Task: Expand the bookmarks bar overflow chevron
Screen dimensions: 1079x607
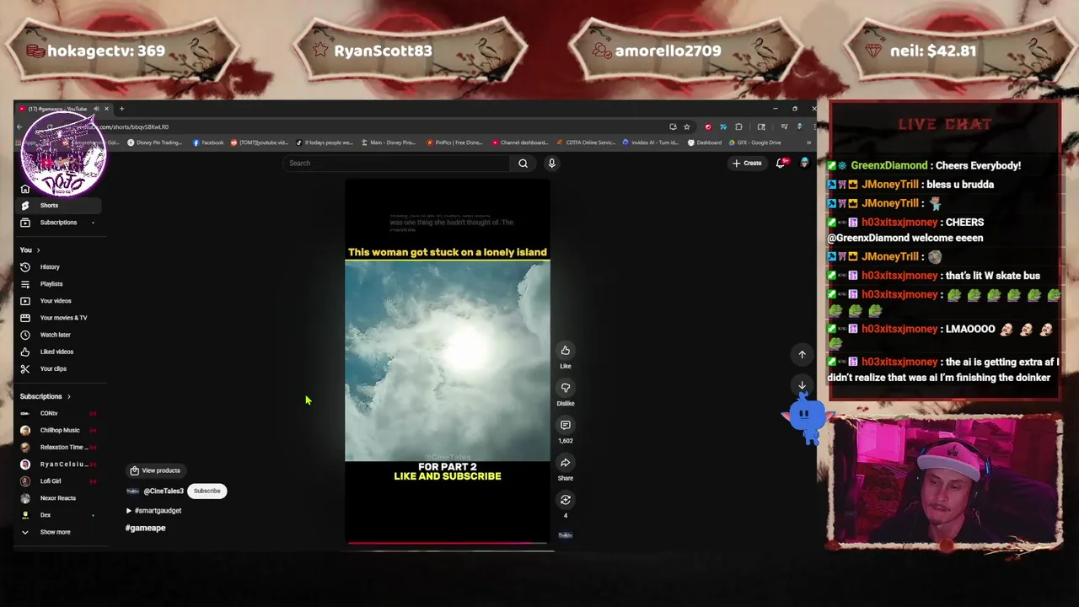Action: pyautogui.click(x=808, y=142)
